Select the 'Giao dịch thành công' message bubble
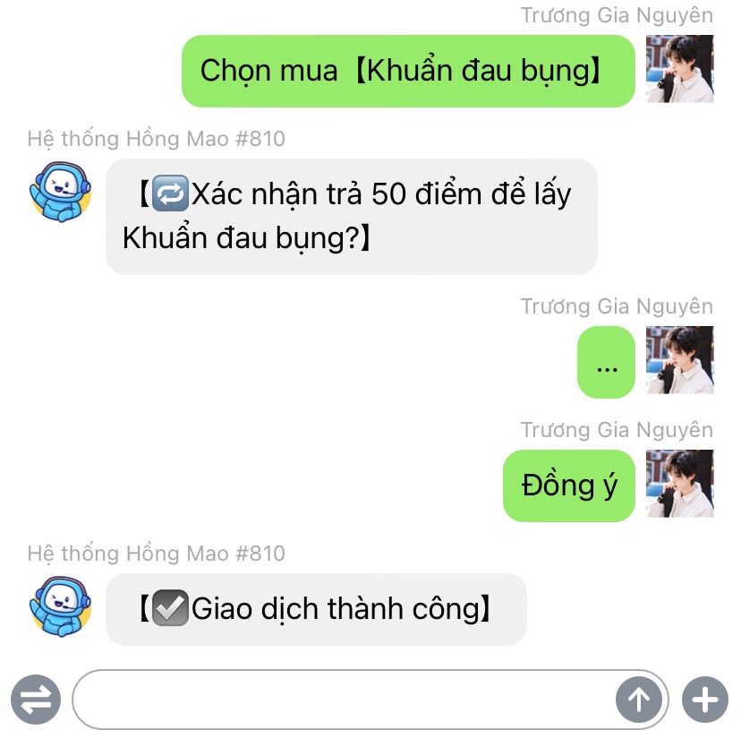741x739 pixels. (x=316, y=609)
